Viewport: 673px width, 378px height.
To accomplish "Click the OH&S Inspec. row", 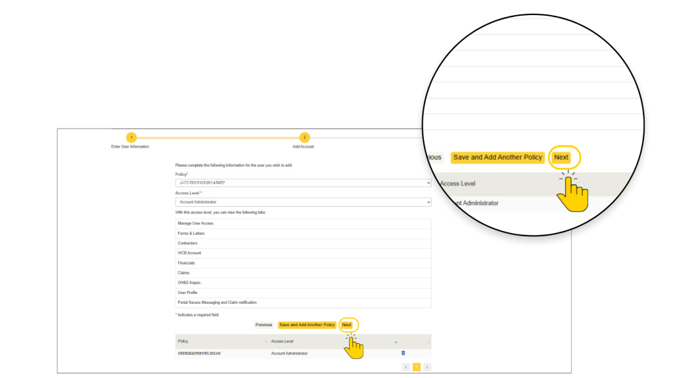I will [x=303, y=282].
